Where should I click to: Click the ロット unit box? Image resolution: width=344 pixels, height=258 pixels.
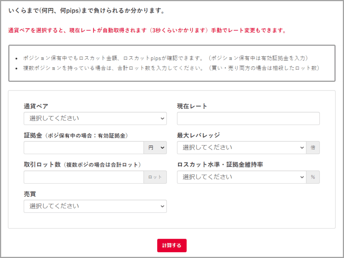[155, 177]
